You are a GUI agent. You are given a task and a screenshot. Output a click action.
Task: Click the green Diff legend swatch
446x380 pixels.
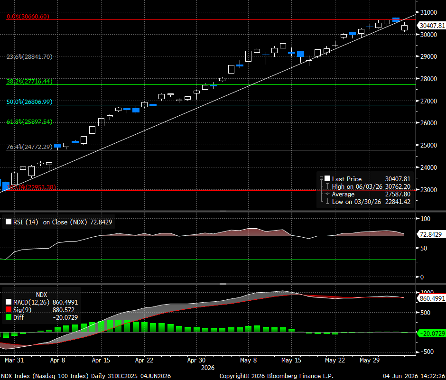pos(8,317)
